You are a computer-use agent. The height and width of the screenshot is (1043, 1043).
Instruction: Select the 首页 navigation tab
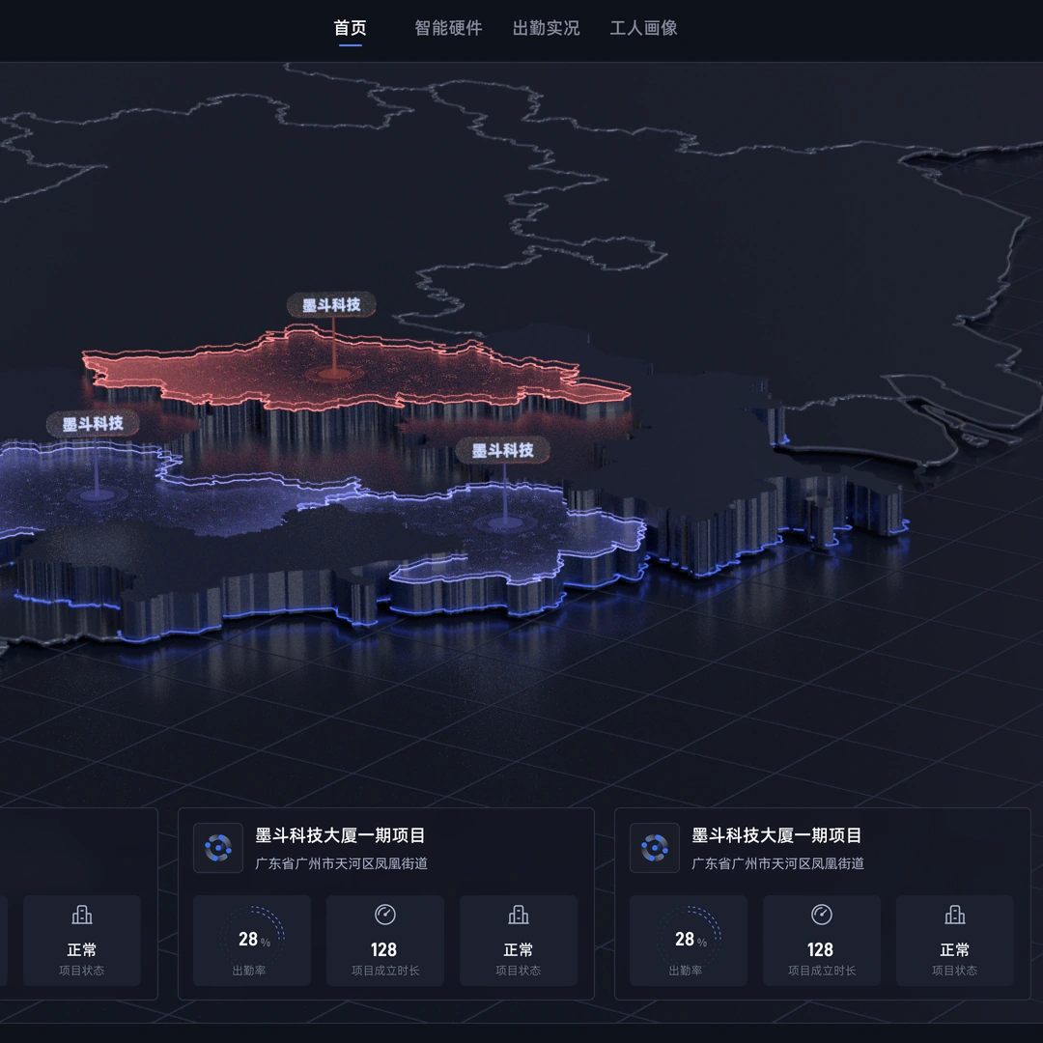point(350,28)
